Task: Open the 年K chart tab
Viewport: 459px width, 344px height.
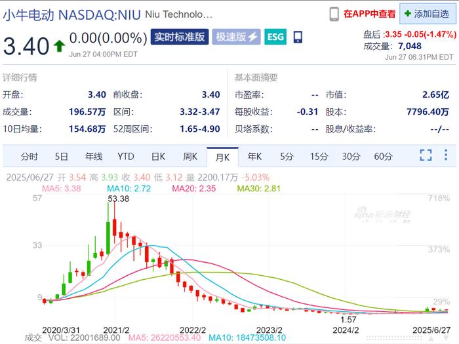Action: [x=254, y=157]
